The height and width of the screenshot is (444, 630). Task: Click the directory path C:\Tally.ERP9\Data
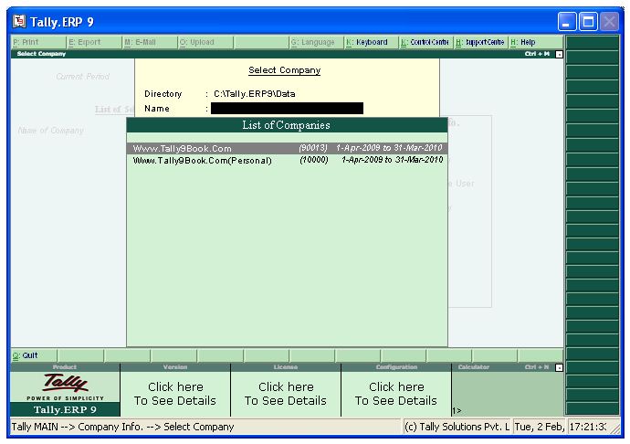pos(255,94)
